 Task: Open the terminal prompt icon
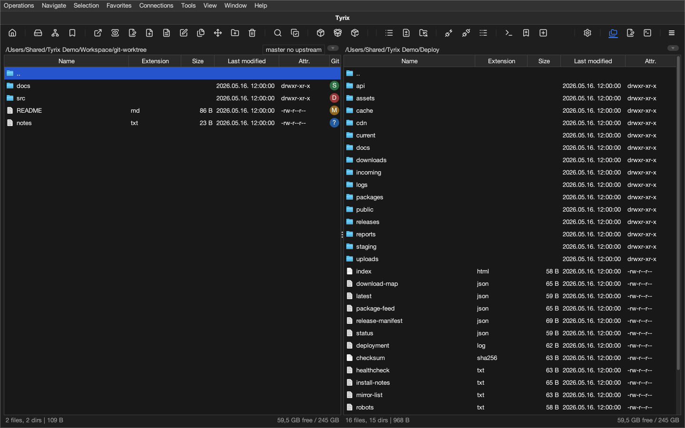click(509, 33)
